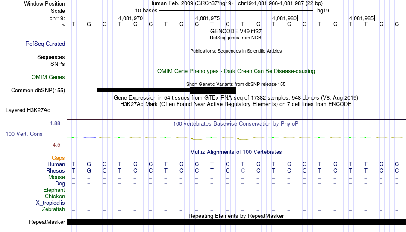
Task: Click the Common dbSNP(155) track label
Action: pyautogui.click(x=38, y=91)
